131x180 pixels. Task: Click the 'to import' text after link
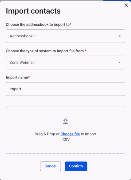89,134
